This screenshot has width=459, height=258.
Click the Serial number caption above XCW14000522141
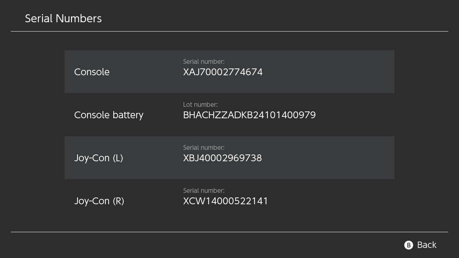click(204, 191)
